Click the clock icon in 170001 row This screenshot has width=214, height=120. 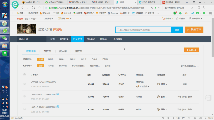click(x=158, y=109)
